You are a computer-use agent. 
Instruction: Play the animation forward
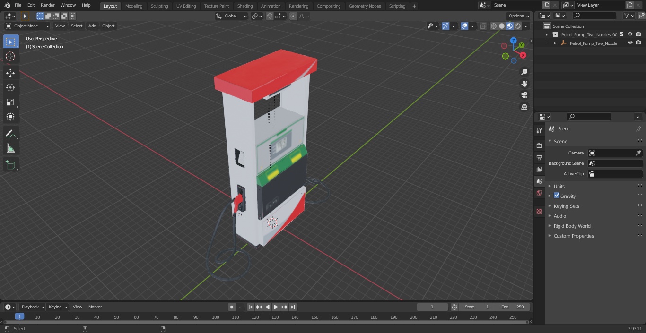(276, 307)
